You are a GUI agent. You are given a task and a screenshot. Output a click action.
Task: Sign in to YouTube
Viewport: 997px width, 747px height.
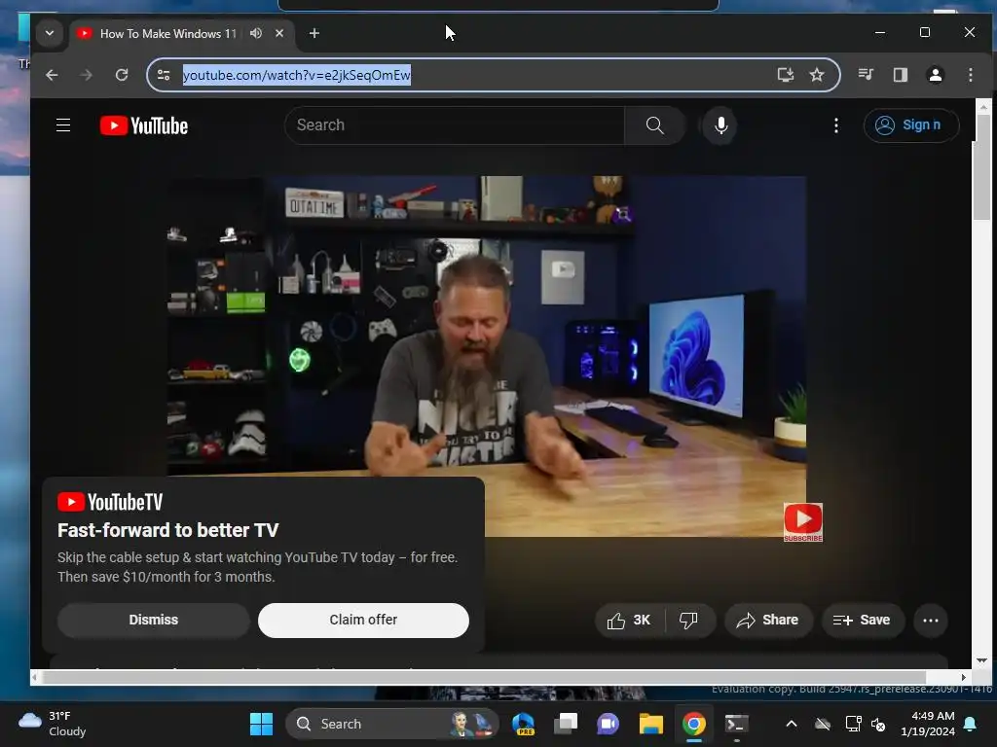[911, 125]
